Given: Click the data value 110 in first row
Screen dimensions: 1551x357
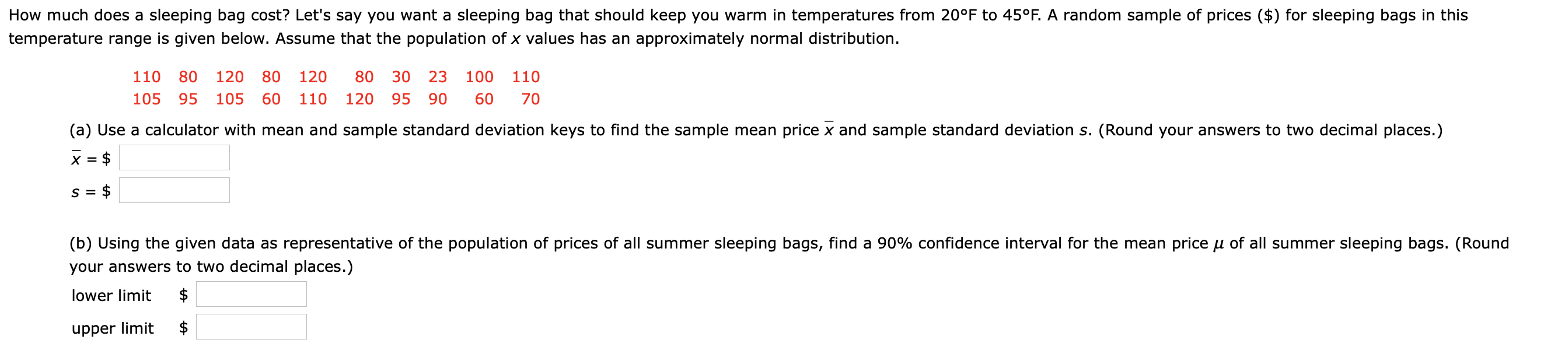Looking at the screenshot, I should (x=147, y=76).
